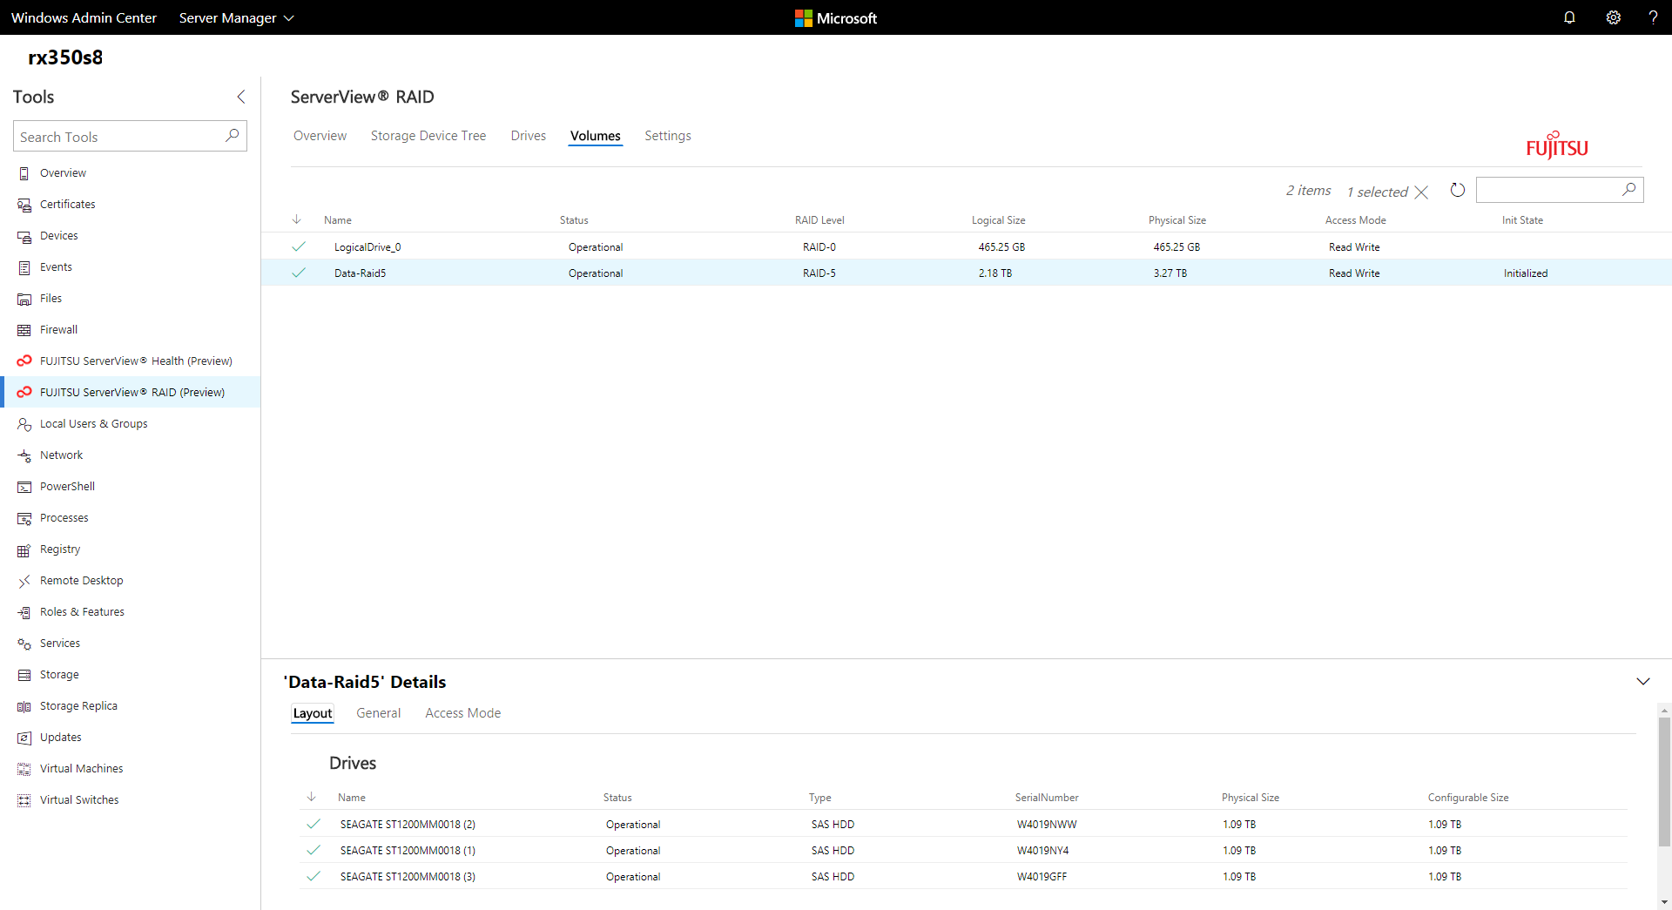This screenshot has width=1672, height=910.
Task: Sort volumes by Logical Size column
Action: (998, 220)
